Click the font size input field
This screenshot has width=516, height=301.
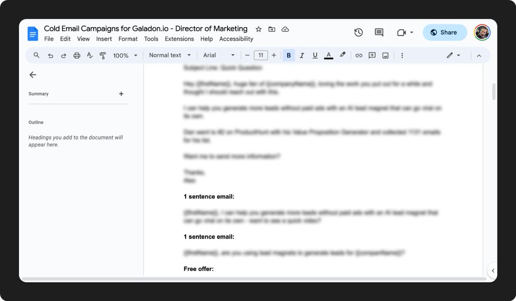tap(261, 55)
